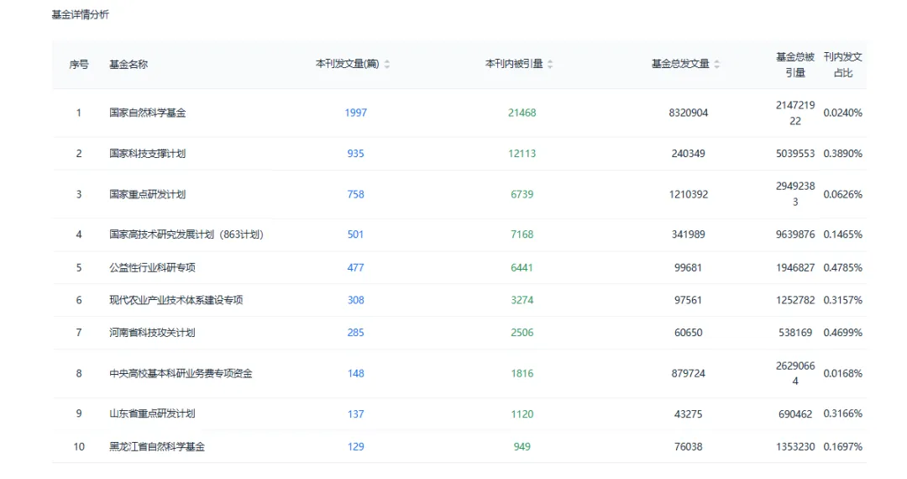This screenshot has height=479, width=907.
Task: Open publication count 935 for 国家科技支撑计划
Action: (x=356, y=153)
